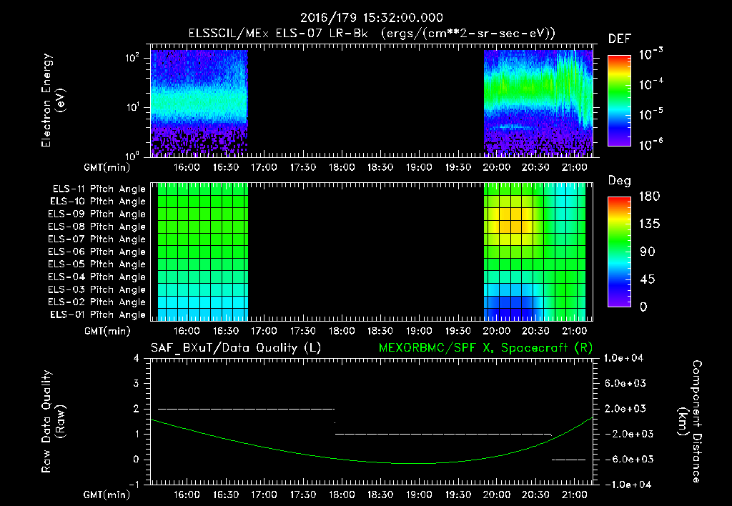732x506 pixels.
Task: Click the SAF_BXuT/Data Quality (L) title
Action: click(236, 348)
